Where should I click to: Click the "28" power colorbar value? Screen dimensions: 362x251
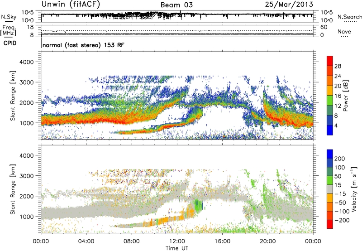click(338, 66)
